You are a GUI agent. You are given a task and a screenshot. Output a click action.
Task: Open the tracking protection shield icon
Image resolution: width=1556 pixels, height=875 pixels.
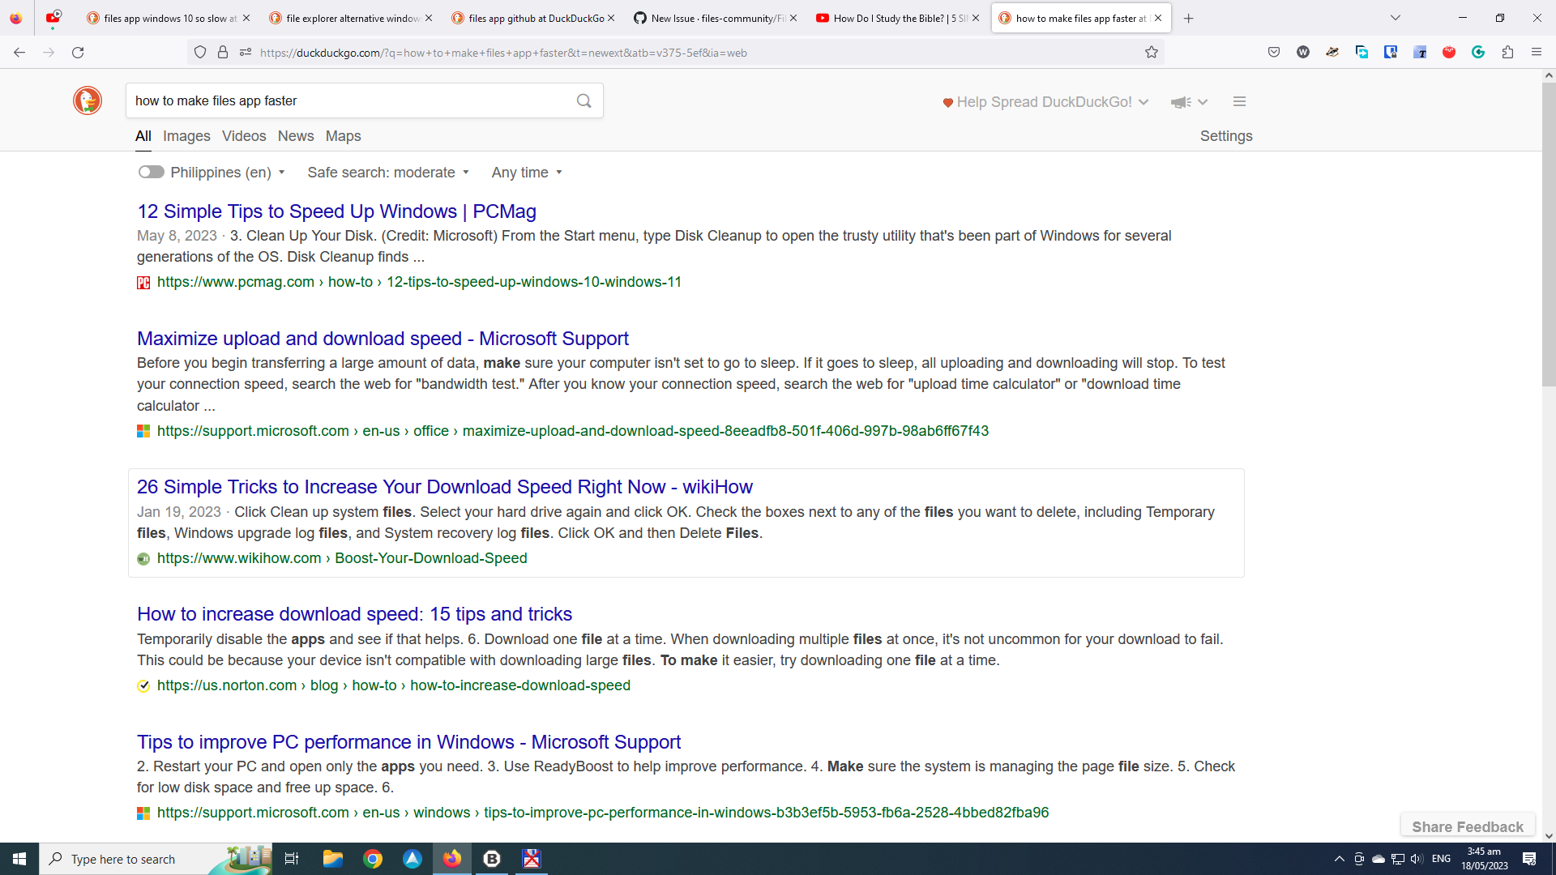[x=200, y=52]
